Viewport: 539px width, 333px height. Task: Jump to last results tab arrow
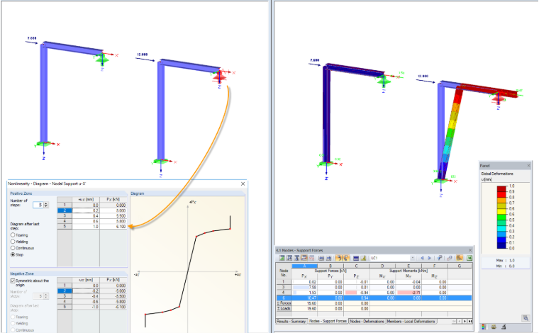[470, 322]
